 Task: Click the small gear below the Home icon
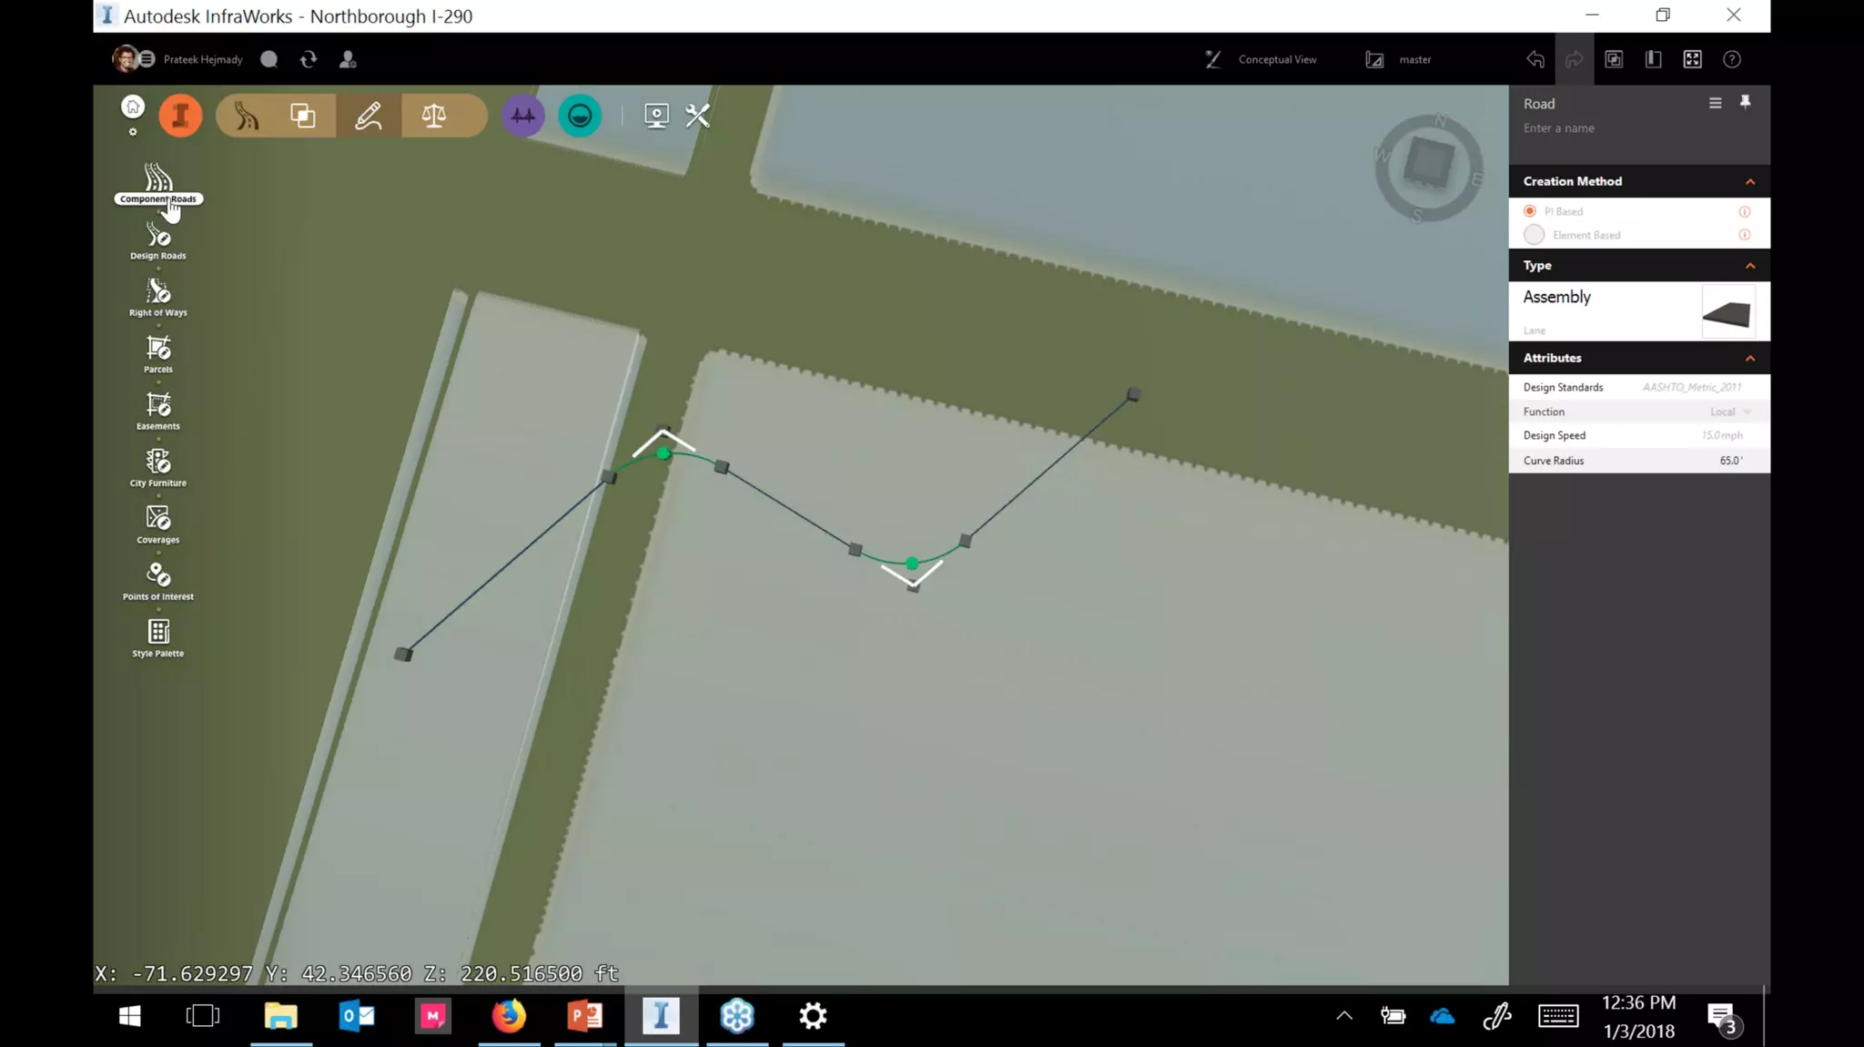tap(133, 132)
